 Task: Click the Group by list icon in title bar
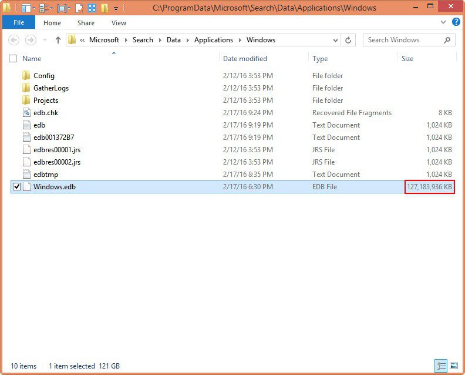(43, 8)
